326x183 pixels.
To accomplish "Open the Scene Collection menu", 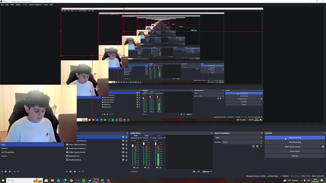I will (x=35, y=5).
